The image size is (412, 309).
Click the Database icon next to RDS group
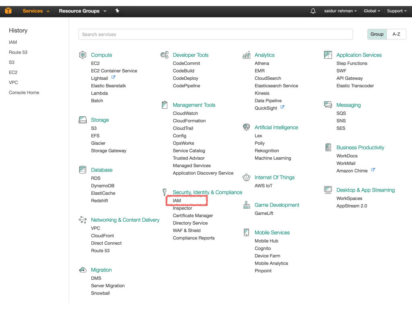coord(82,170)
